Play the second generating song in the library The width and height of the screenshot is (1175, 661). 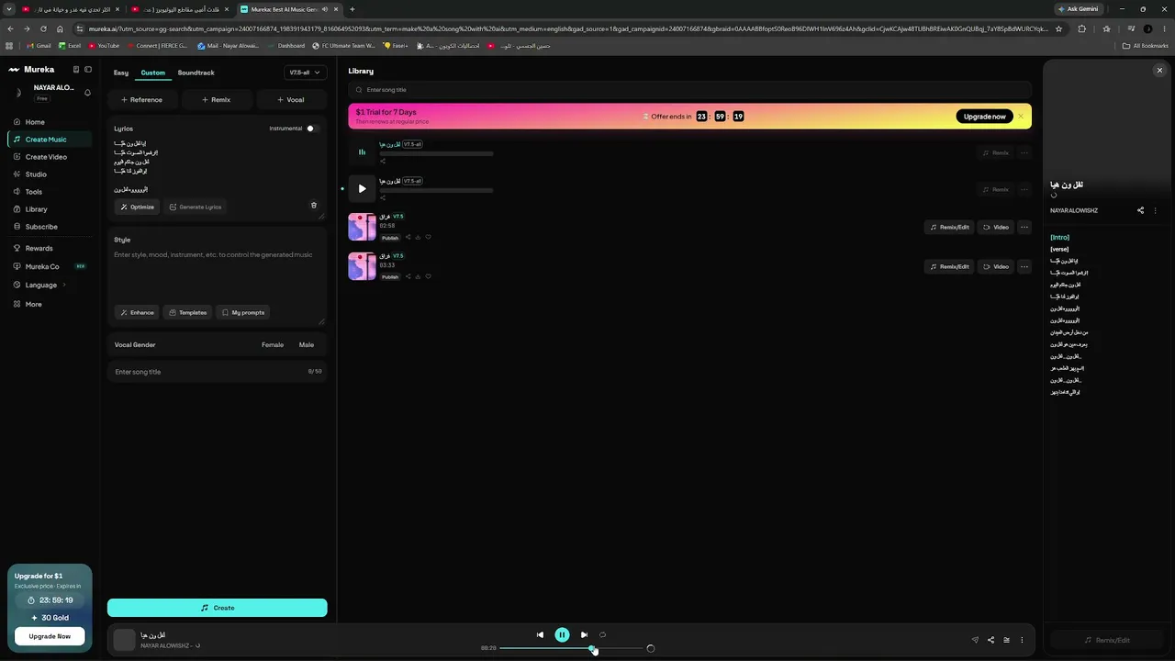[362, 189]
